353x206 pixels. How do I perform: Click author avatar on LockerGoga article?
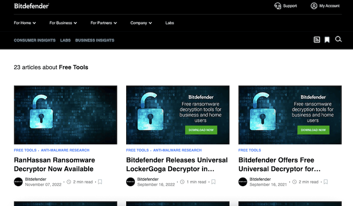coord(130,182)
